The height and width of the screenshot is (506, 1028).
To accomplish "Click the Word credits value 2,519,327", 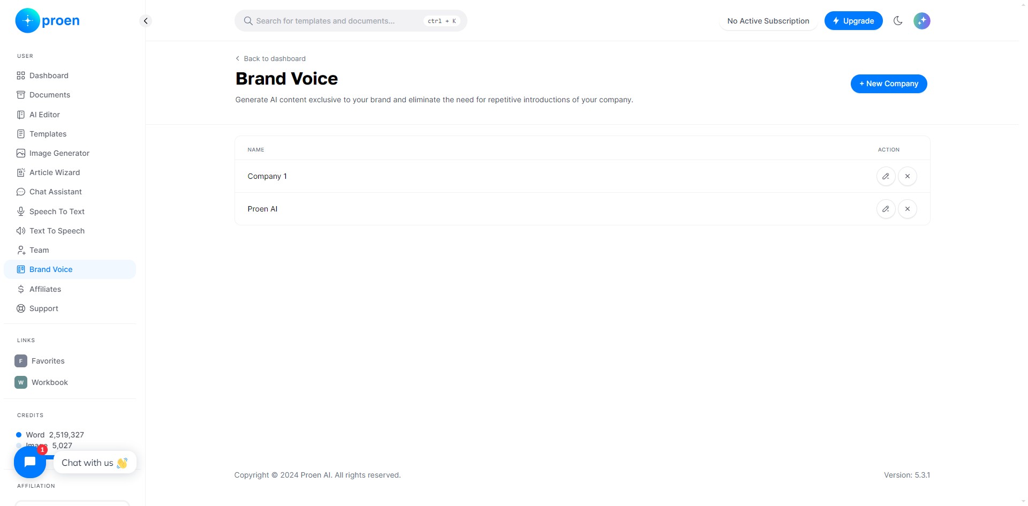I will [x=66, y=435].
